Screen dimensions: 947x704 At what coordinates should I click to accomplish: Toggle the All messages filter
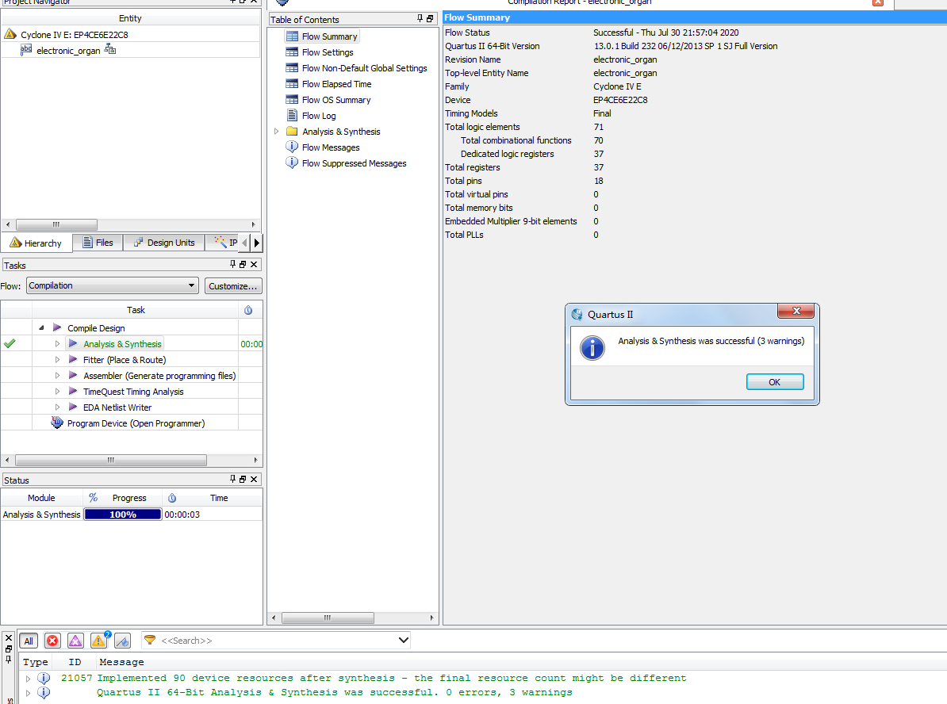(29, 641)
